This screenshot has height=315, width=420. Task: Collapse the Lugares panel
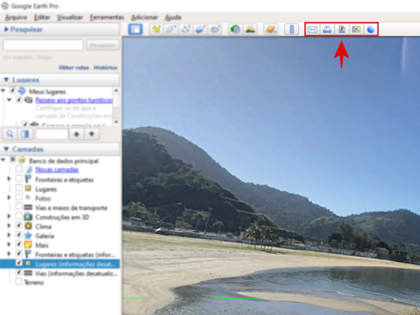coord(6,80)
